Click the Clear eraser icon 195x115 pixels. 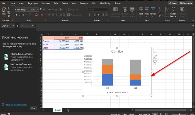pos(160,16)
